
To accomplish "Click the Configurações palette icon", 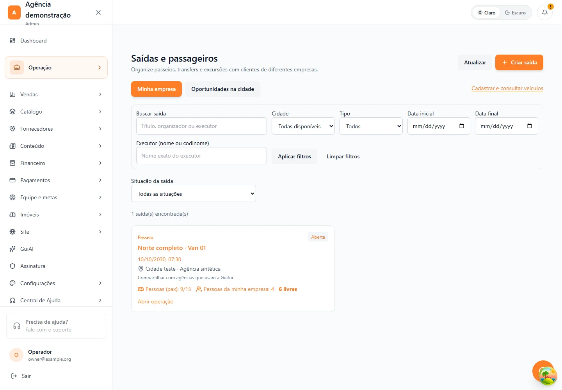I will tap(12, 283).
